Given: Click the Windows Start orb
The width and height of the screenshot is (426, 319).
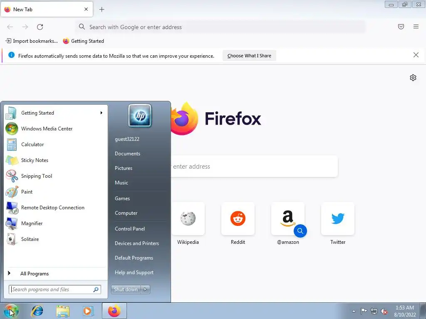Looking at the screenshot, I should pos(11,311).
